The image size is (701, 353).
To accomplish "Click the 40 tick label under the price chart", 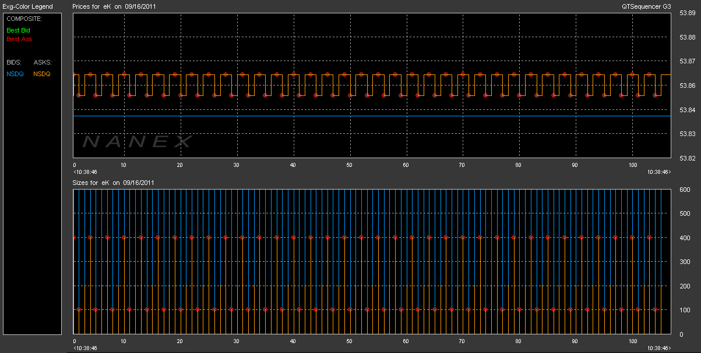I will click(293, 165).
